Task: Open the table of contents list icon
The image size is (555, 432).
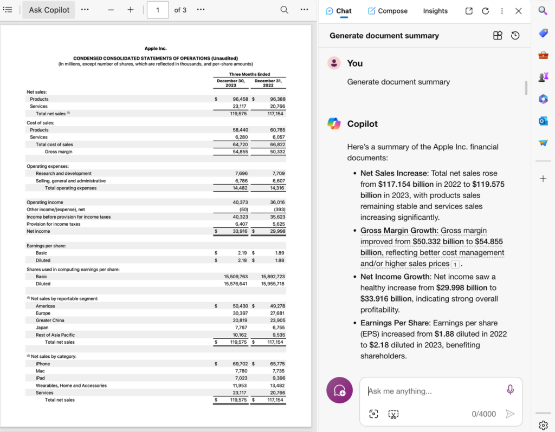Action: pos(8,10)
